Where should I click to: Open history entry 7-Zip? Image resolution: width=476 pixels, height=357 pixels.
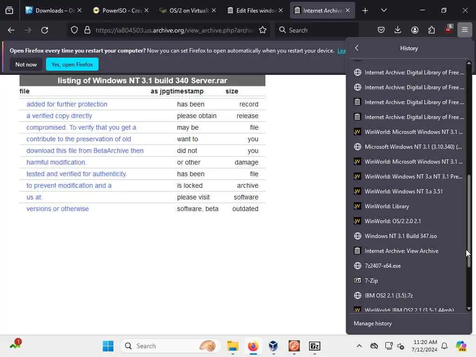coord(409,280)
